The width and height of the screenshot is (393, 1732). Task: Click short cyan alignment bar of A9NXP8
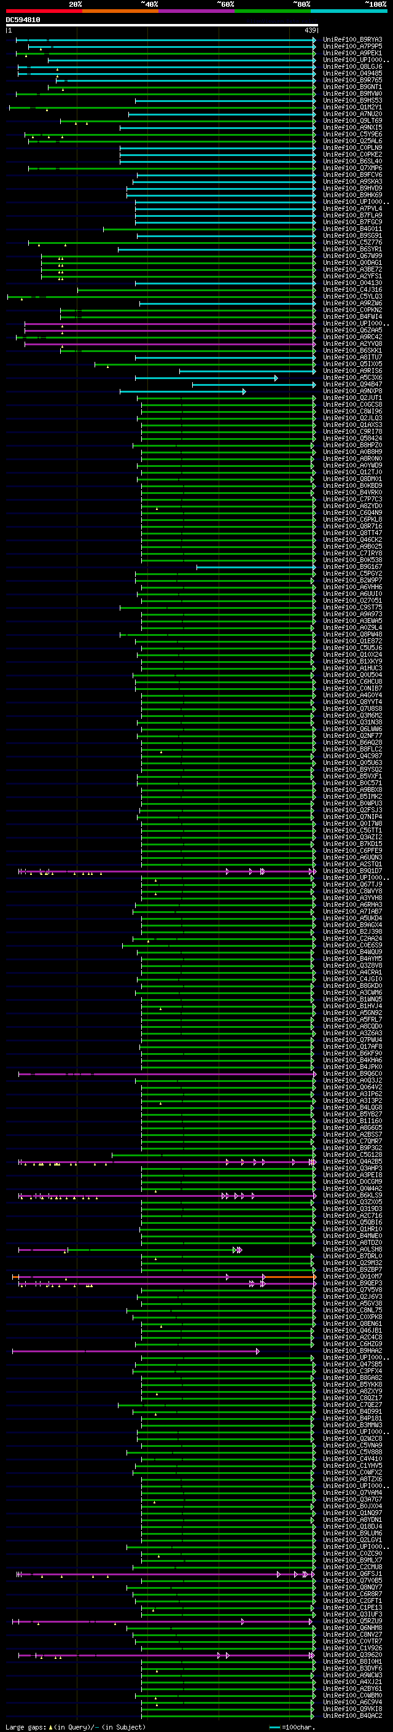point(183,391)
